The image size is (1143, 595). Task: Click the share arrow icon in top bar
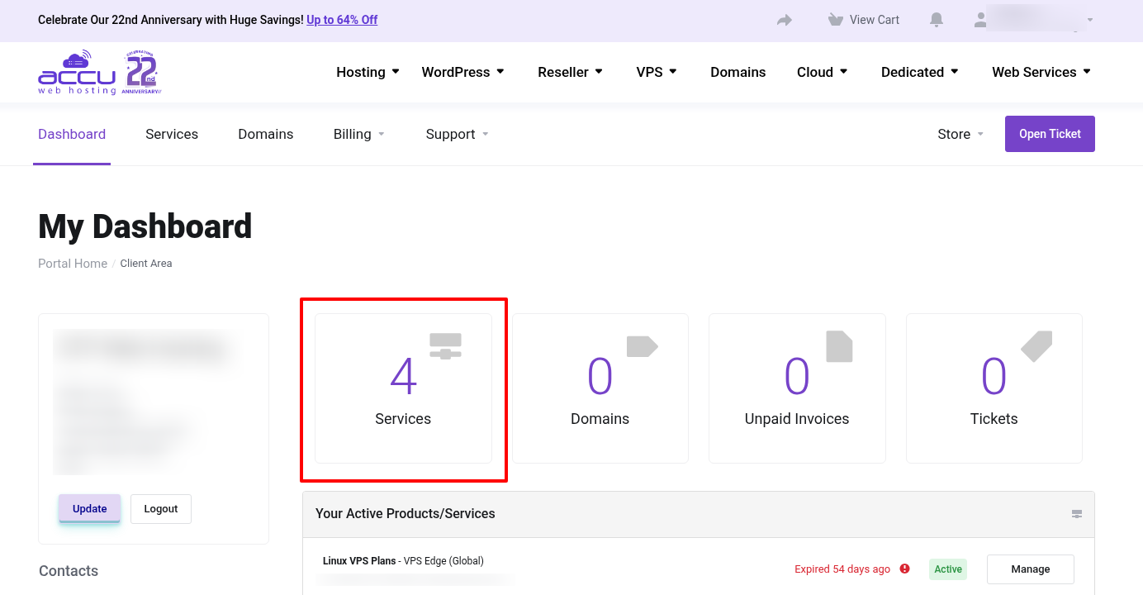(785, 20)
